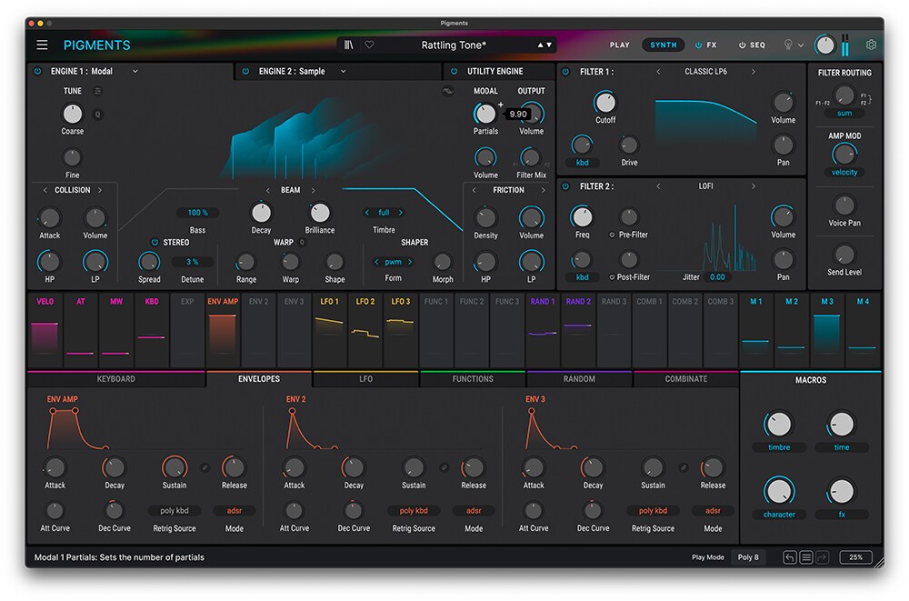909x601 pixels.
Task: Click the master volume knob in header
Action: [825, 45]
